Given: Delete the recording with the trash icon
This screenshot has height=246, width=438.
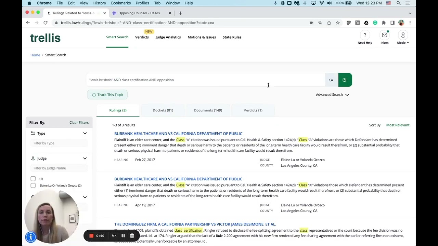Looking at the screenshot, I should [132, 236].
